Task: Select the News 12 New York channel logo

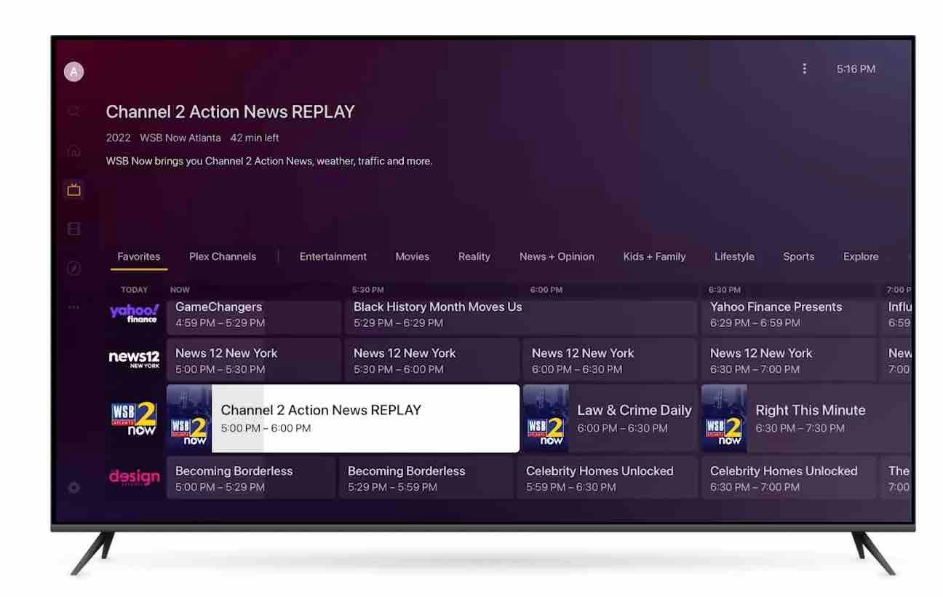Action: (134, 360)
